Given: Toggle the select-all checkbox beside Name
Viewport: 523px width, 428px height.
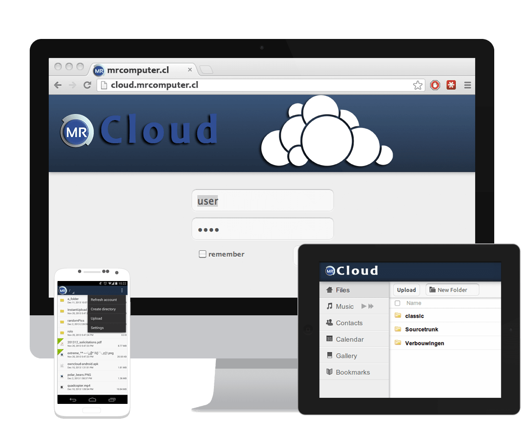Looking at the screenshot, I should click(x=398, y=303).
